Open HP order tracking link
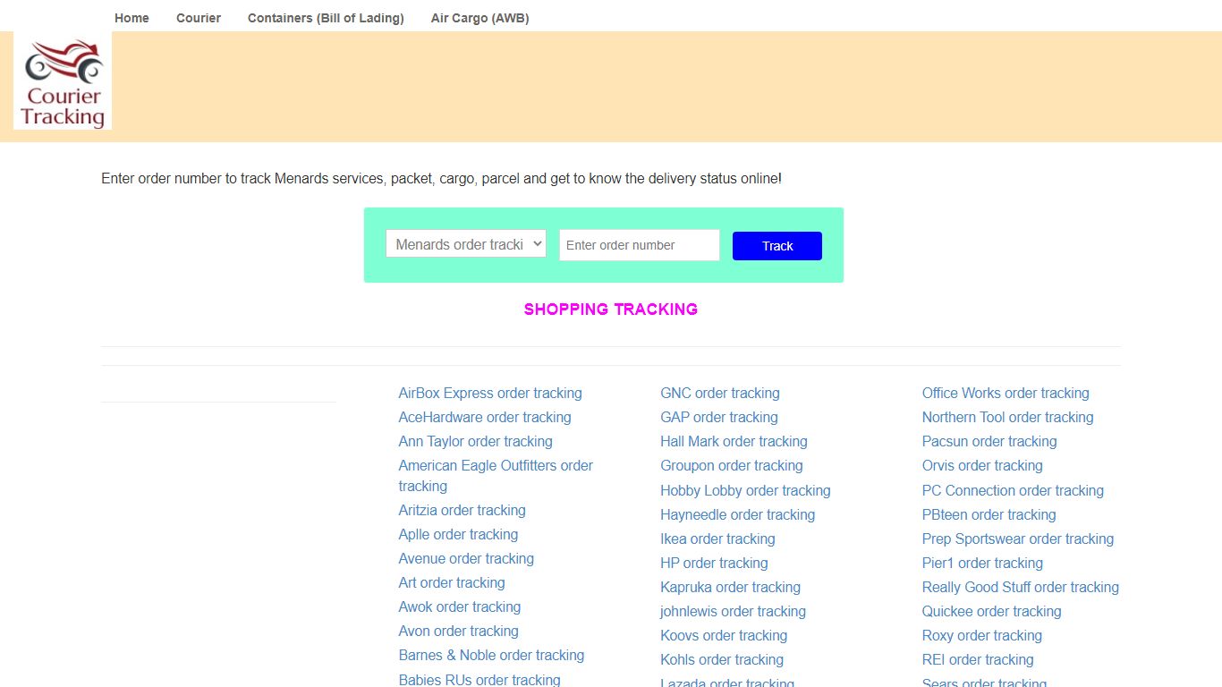This screenshot has width=1222, height=687. (714, 563)
